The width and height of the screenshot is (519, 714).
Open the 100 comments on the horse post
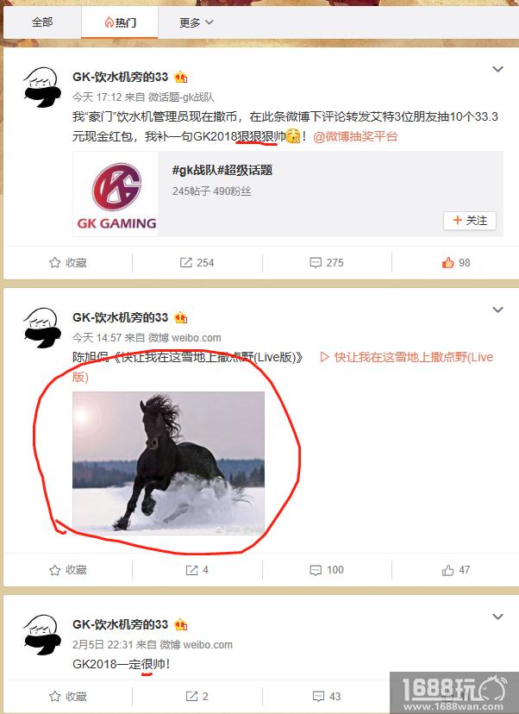327,570
